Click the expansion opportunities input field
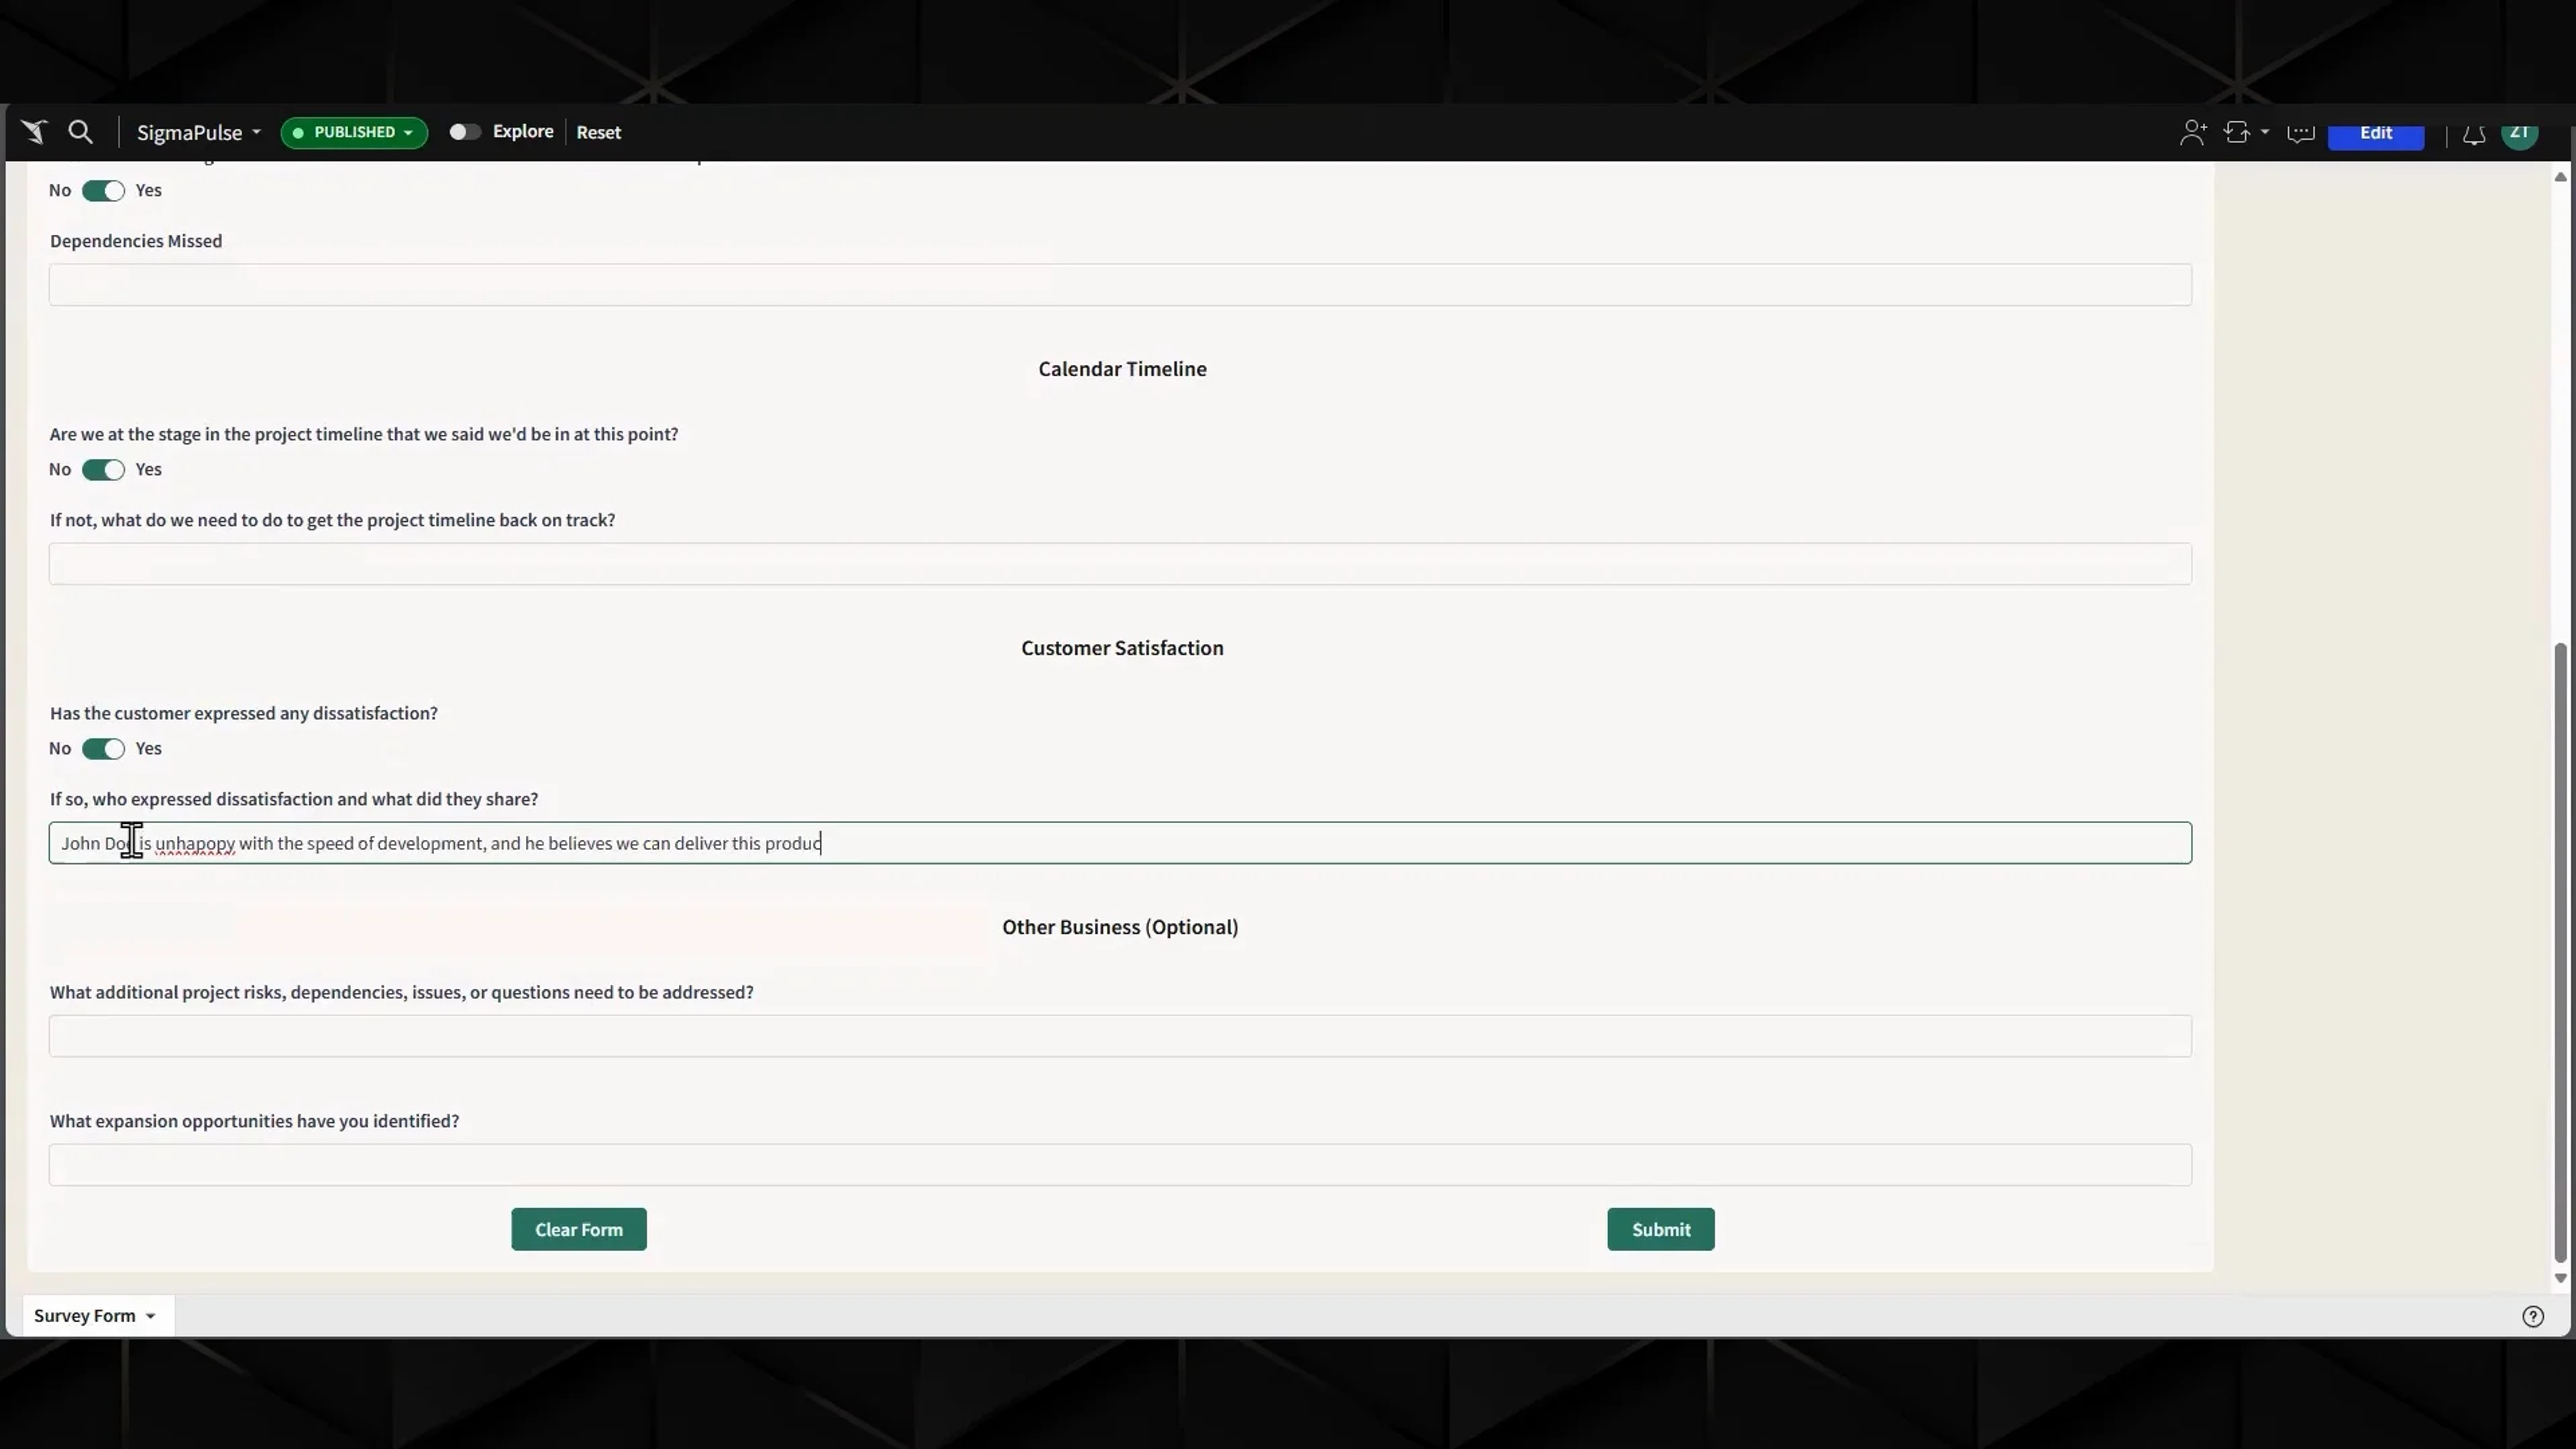 (1120, 1165)
